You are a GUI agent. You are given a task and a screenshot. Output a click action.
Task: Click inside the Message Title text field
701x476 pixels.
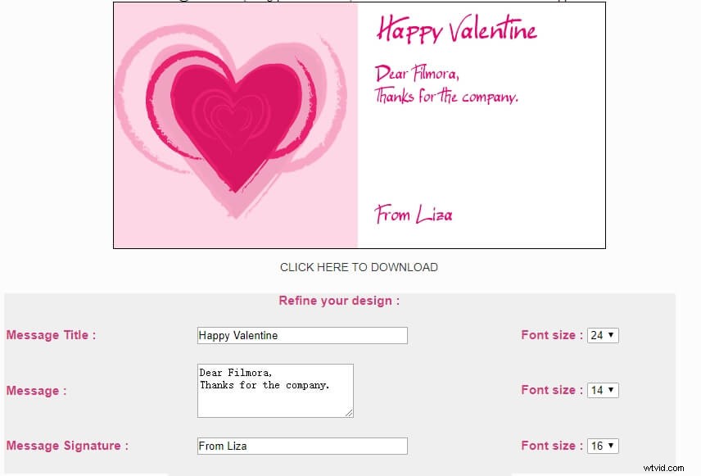click(301, 335)
